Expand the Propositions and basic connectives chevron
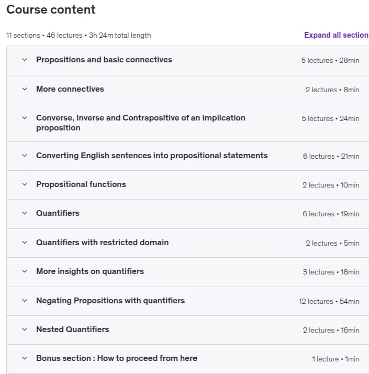 [25, 60]
